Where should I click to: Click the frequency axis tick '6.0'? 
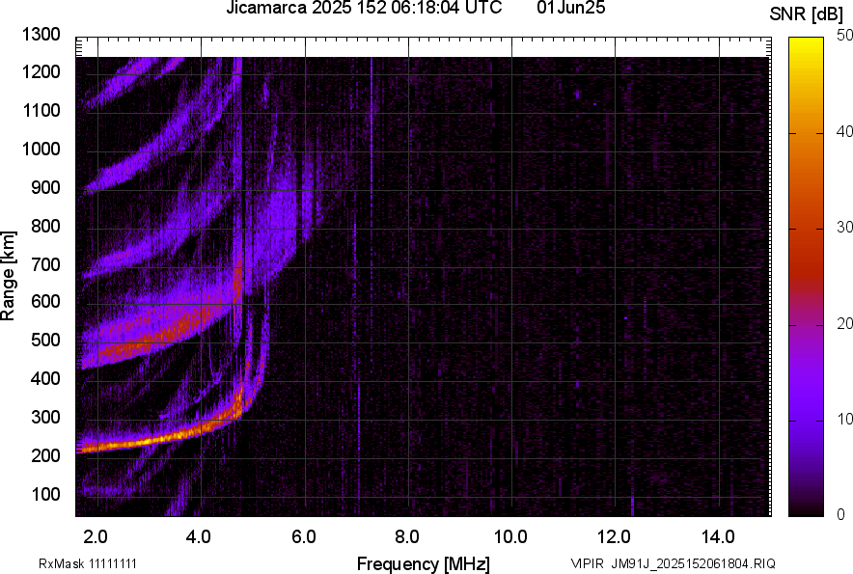click(304, 537)
